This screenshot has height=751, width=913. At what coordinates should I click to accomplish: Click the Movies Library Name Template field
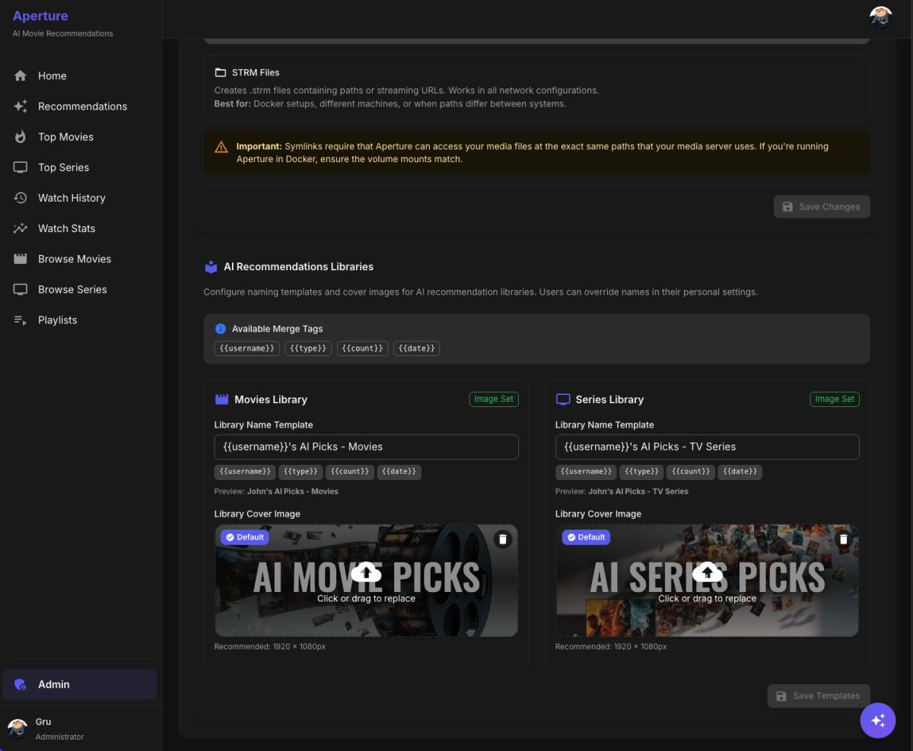point(366,447)
